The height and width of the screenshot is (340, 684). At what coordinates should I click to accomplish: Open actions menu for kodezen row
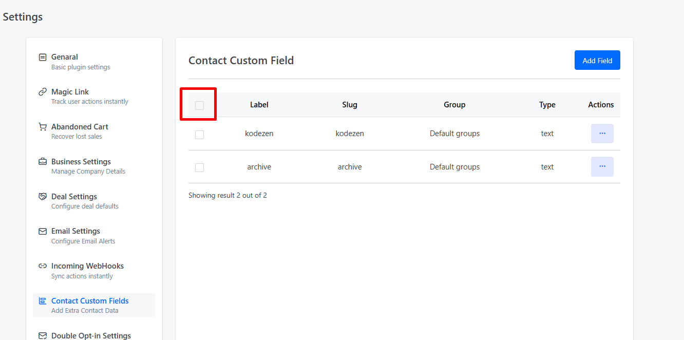(x=602, y=134)
